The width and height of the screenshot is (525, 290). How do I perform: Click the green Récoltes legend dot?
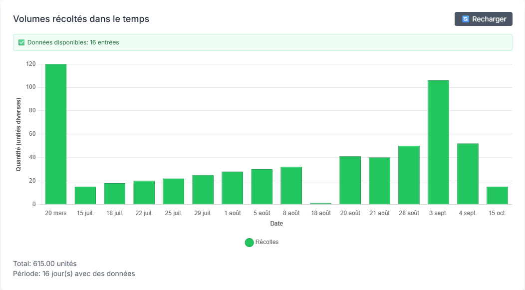(x=249, y=242)
